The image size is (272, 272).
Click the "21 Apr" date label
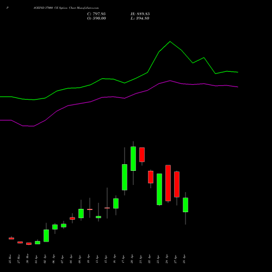pos(141,259)
